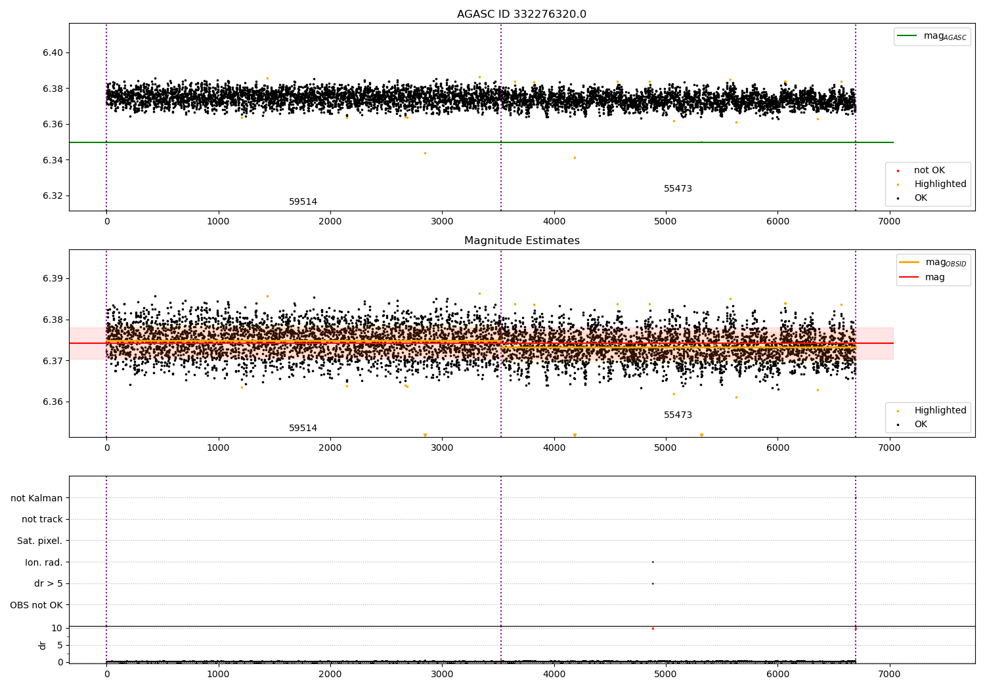Screen dimensions: 985x689
Task: Click the 'dr > 5' axis label
Action: (x=49, y=583)
